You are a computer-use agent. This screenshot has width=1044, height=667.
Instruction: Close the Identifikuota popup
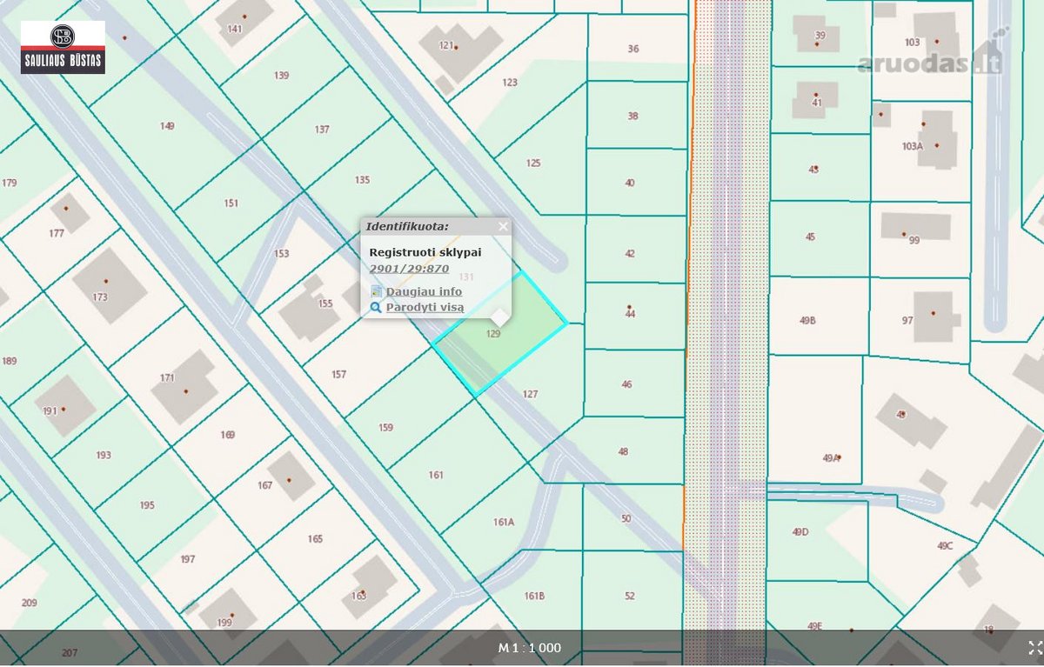pos(502,227)
